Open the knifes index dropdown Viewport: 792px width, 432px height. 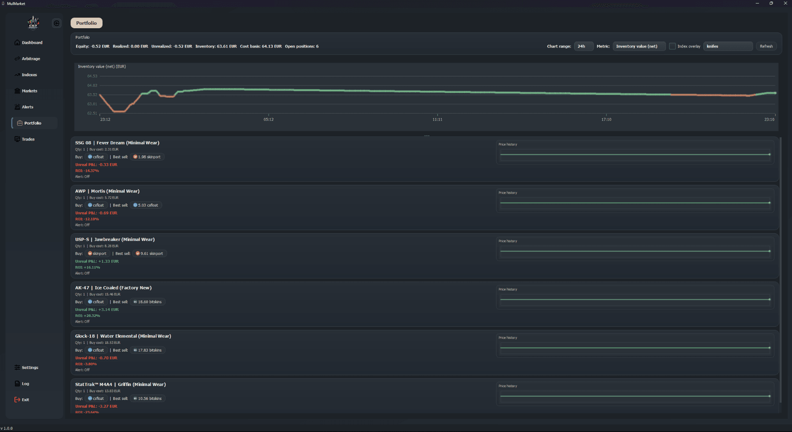click(x=728, y=47)
